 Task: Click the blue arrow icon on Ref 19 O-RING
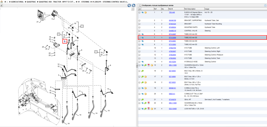click(142, 88)
